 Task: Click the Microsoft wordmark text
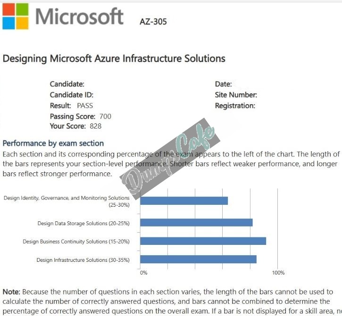[x=79, y=16]
